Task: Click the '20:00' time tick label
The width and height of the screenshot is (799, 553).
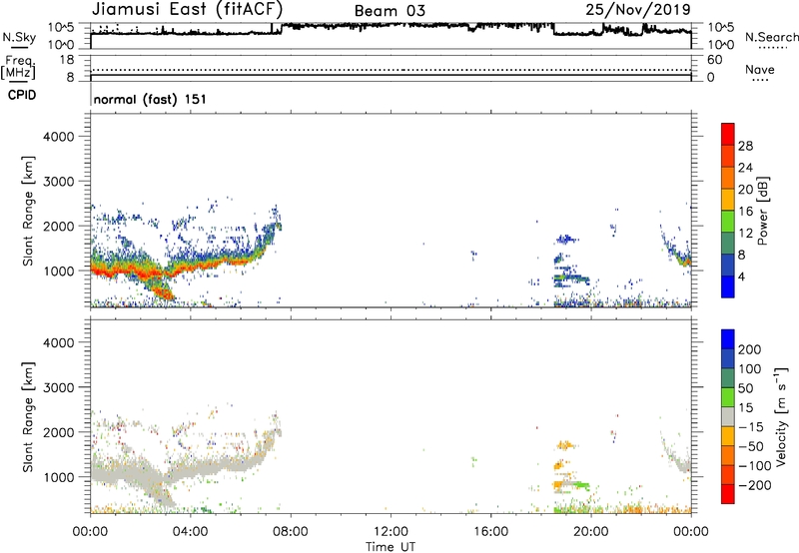Action: (591, 532)
